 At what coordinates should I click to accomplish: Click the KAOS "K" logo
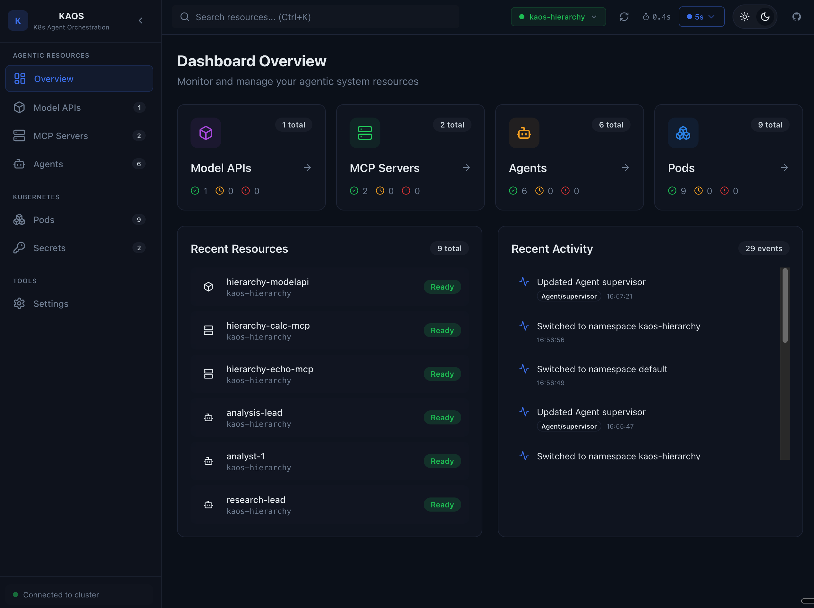(x=18, y=21)
